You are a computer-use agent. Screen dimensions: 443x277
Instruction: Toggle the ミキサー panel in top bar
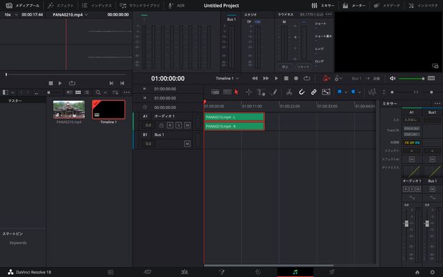click(323, 6)
